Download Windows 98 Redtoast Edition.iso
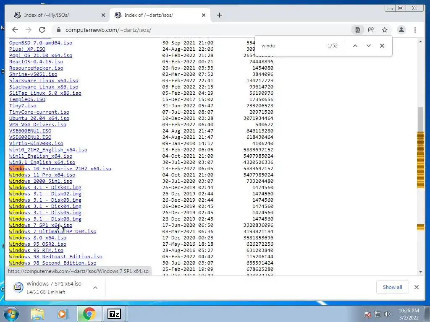 [x=56, y=257]
